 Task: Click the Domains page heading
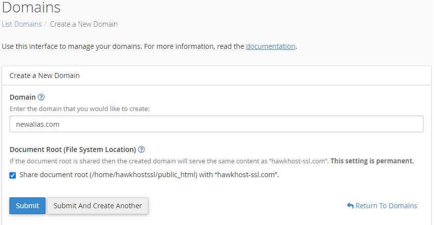pyautogui.click(x=31, y=7)
